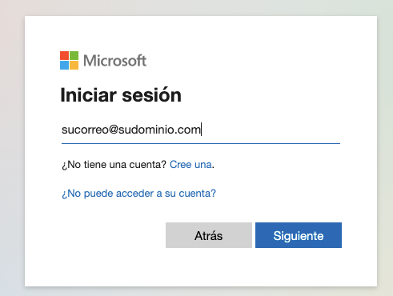Click the blue square of the Microsoft logo
The height and width of the screenshot is (296, 393).
64,65
